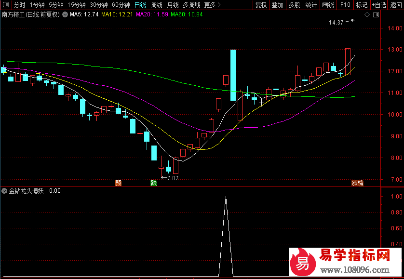Click the dropdown circle next to 南方精工 title
This screenshot has height=279, width=404.
(x=65, y=14)
